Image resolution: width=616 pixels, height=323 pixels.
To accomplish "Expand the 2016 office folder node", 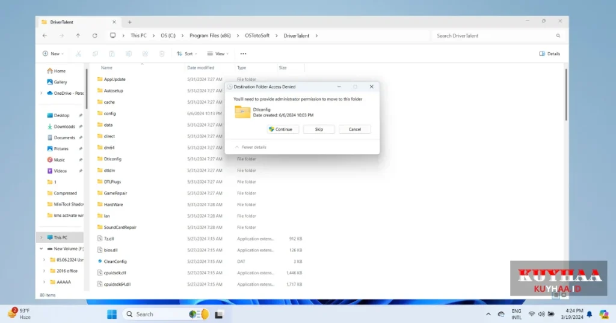I will (x=44, y=271).
